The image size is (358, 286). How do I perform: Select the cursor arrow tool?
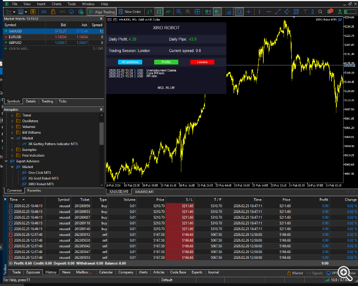239,11
